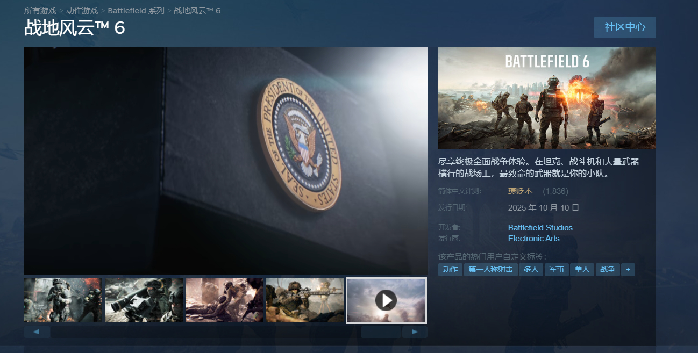Image resolution: width=698 pixels, height=353 pixels.
Task: Open the 褒贬不一 review summary
Action: [524, 191]
